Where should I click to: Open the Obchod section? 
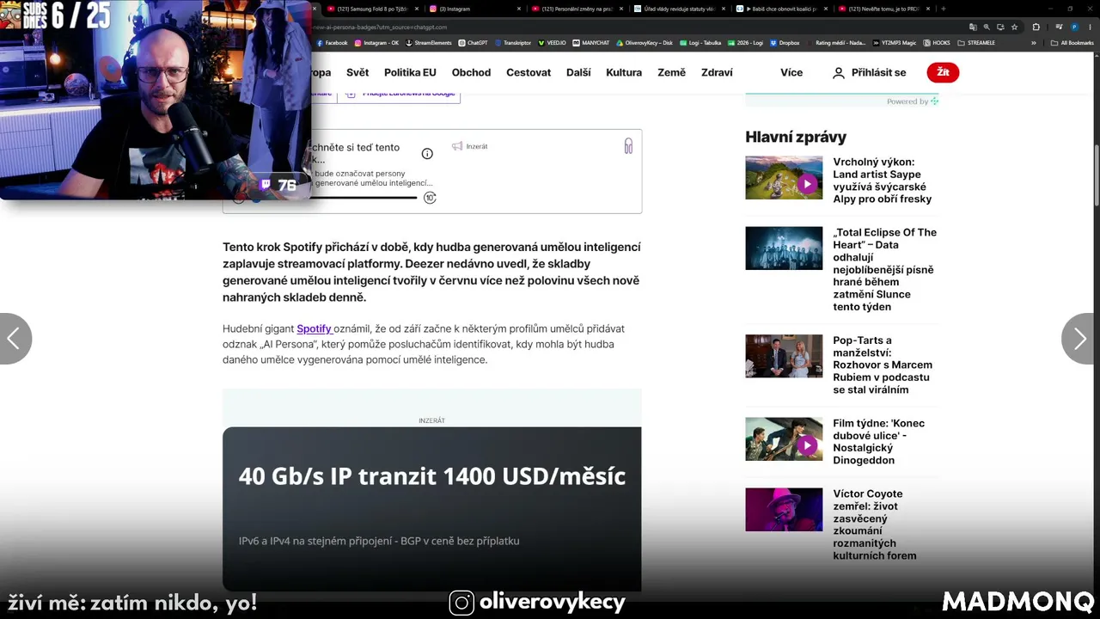(471, 72)
